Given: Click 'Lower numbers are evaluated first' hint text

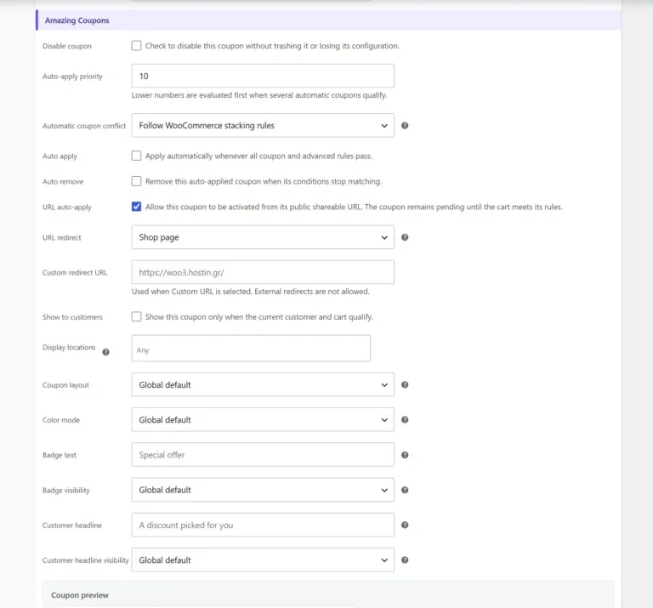Looking at the screenshot, I should [259, 95].
